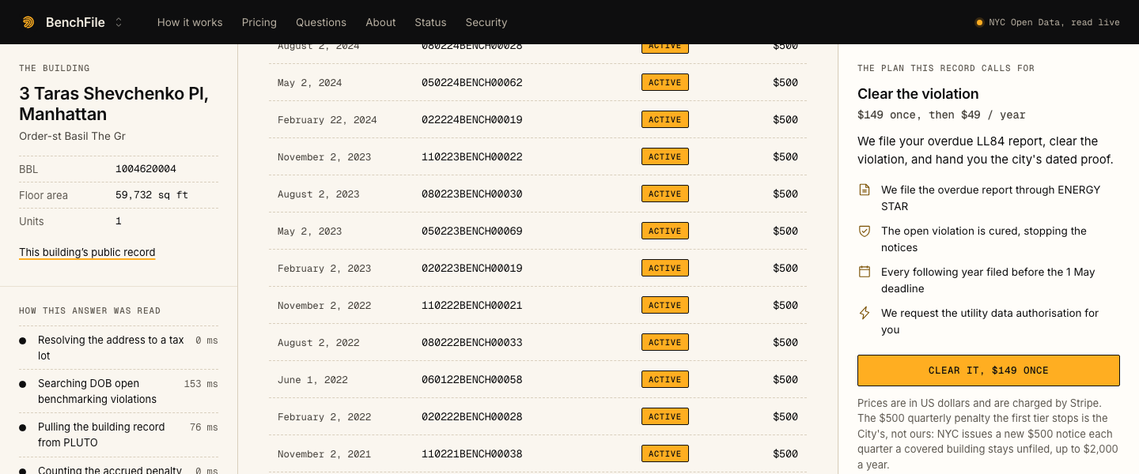This screenshot has height=474, width=1139.
Task: Click bullet dot beside Pulling building record
Action: coord(23,427)
